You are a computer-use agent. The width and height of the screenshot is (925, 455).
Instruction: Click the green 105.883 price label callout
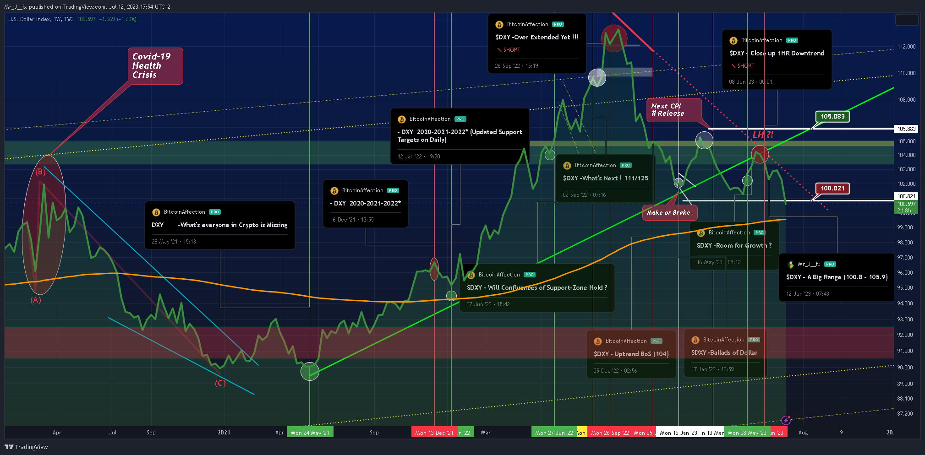pos(832,116)
